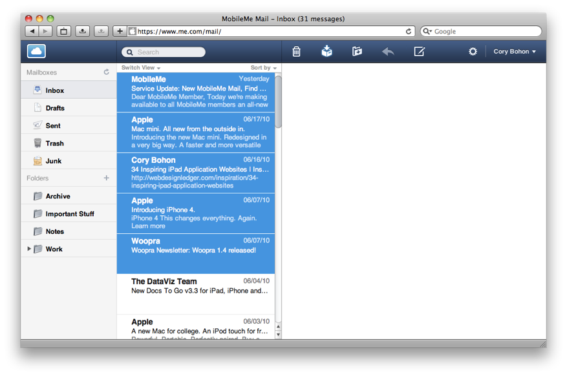Image resolution: width=567 pixels, height=376 pixels.
Task: Compose a new message
Action: [419, 51]
